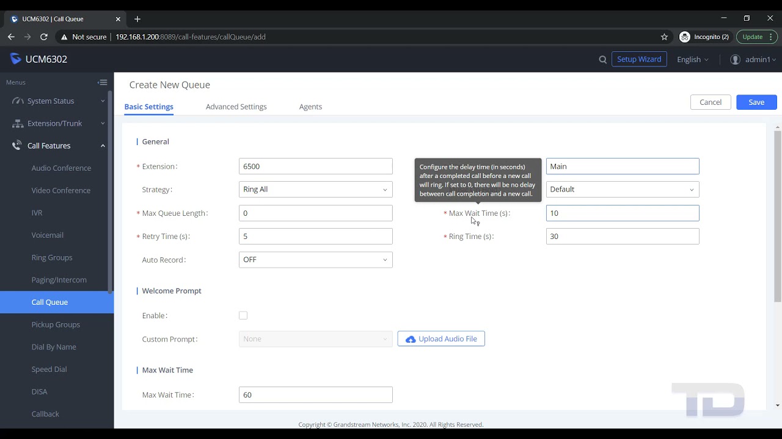Switch to the Basic Settings tab
Image resolution: width=782 pixels, height=439 pixels.
coord(148,107)
